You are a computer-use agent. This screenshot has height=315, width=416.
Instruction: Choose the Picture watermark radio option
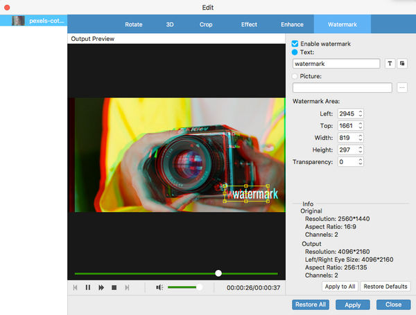[296, 76]
